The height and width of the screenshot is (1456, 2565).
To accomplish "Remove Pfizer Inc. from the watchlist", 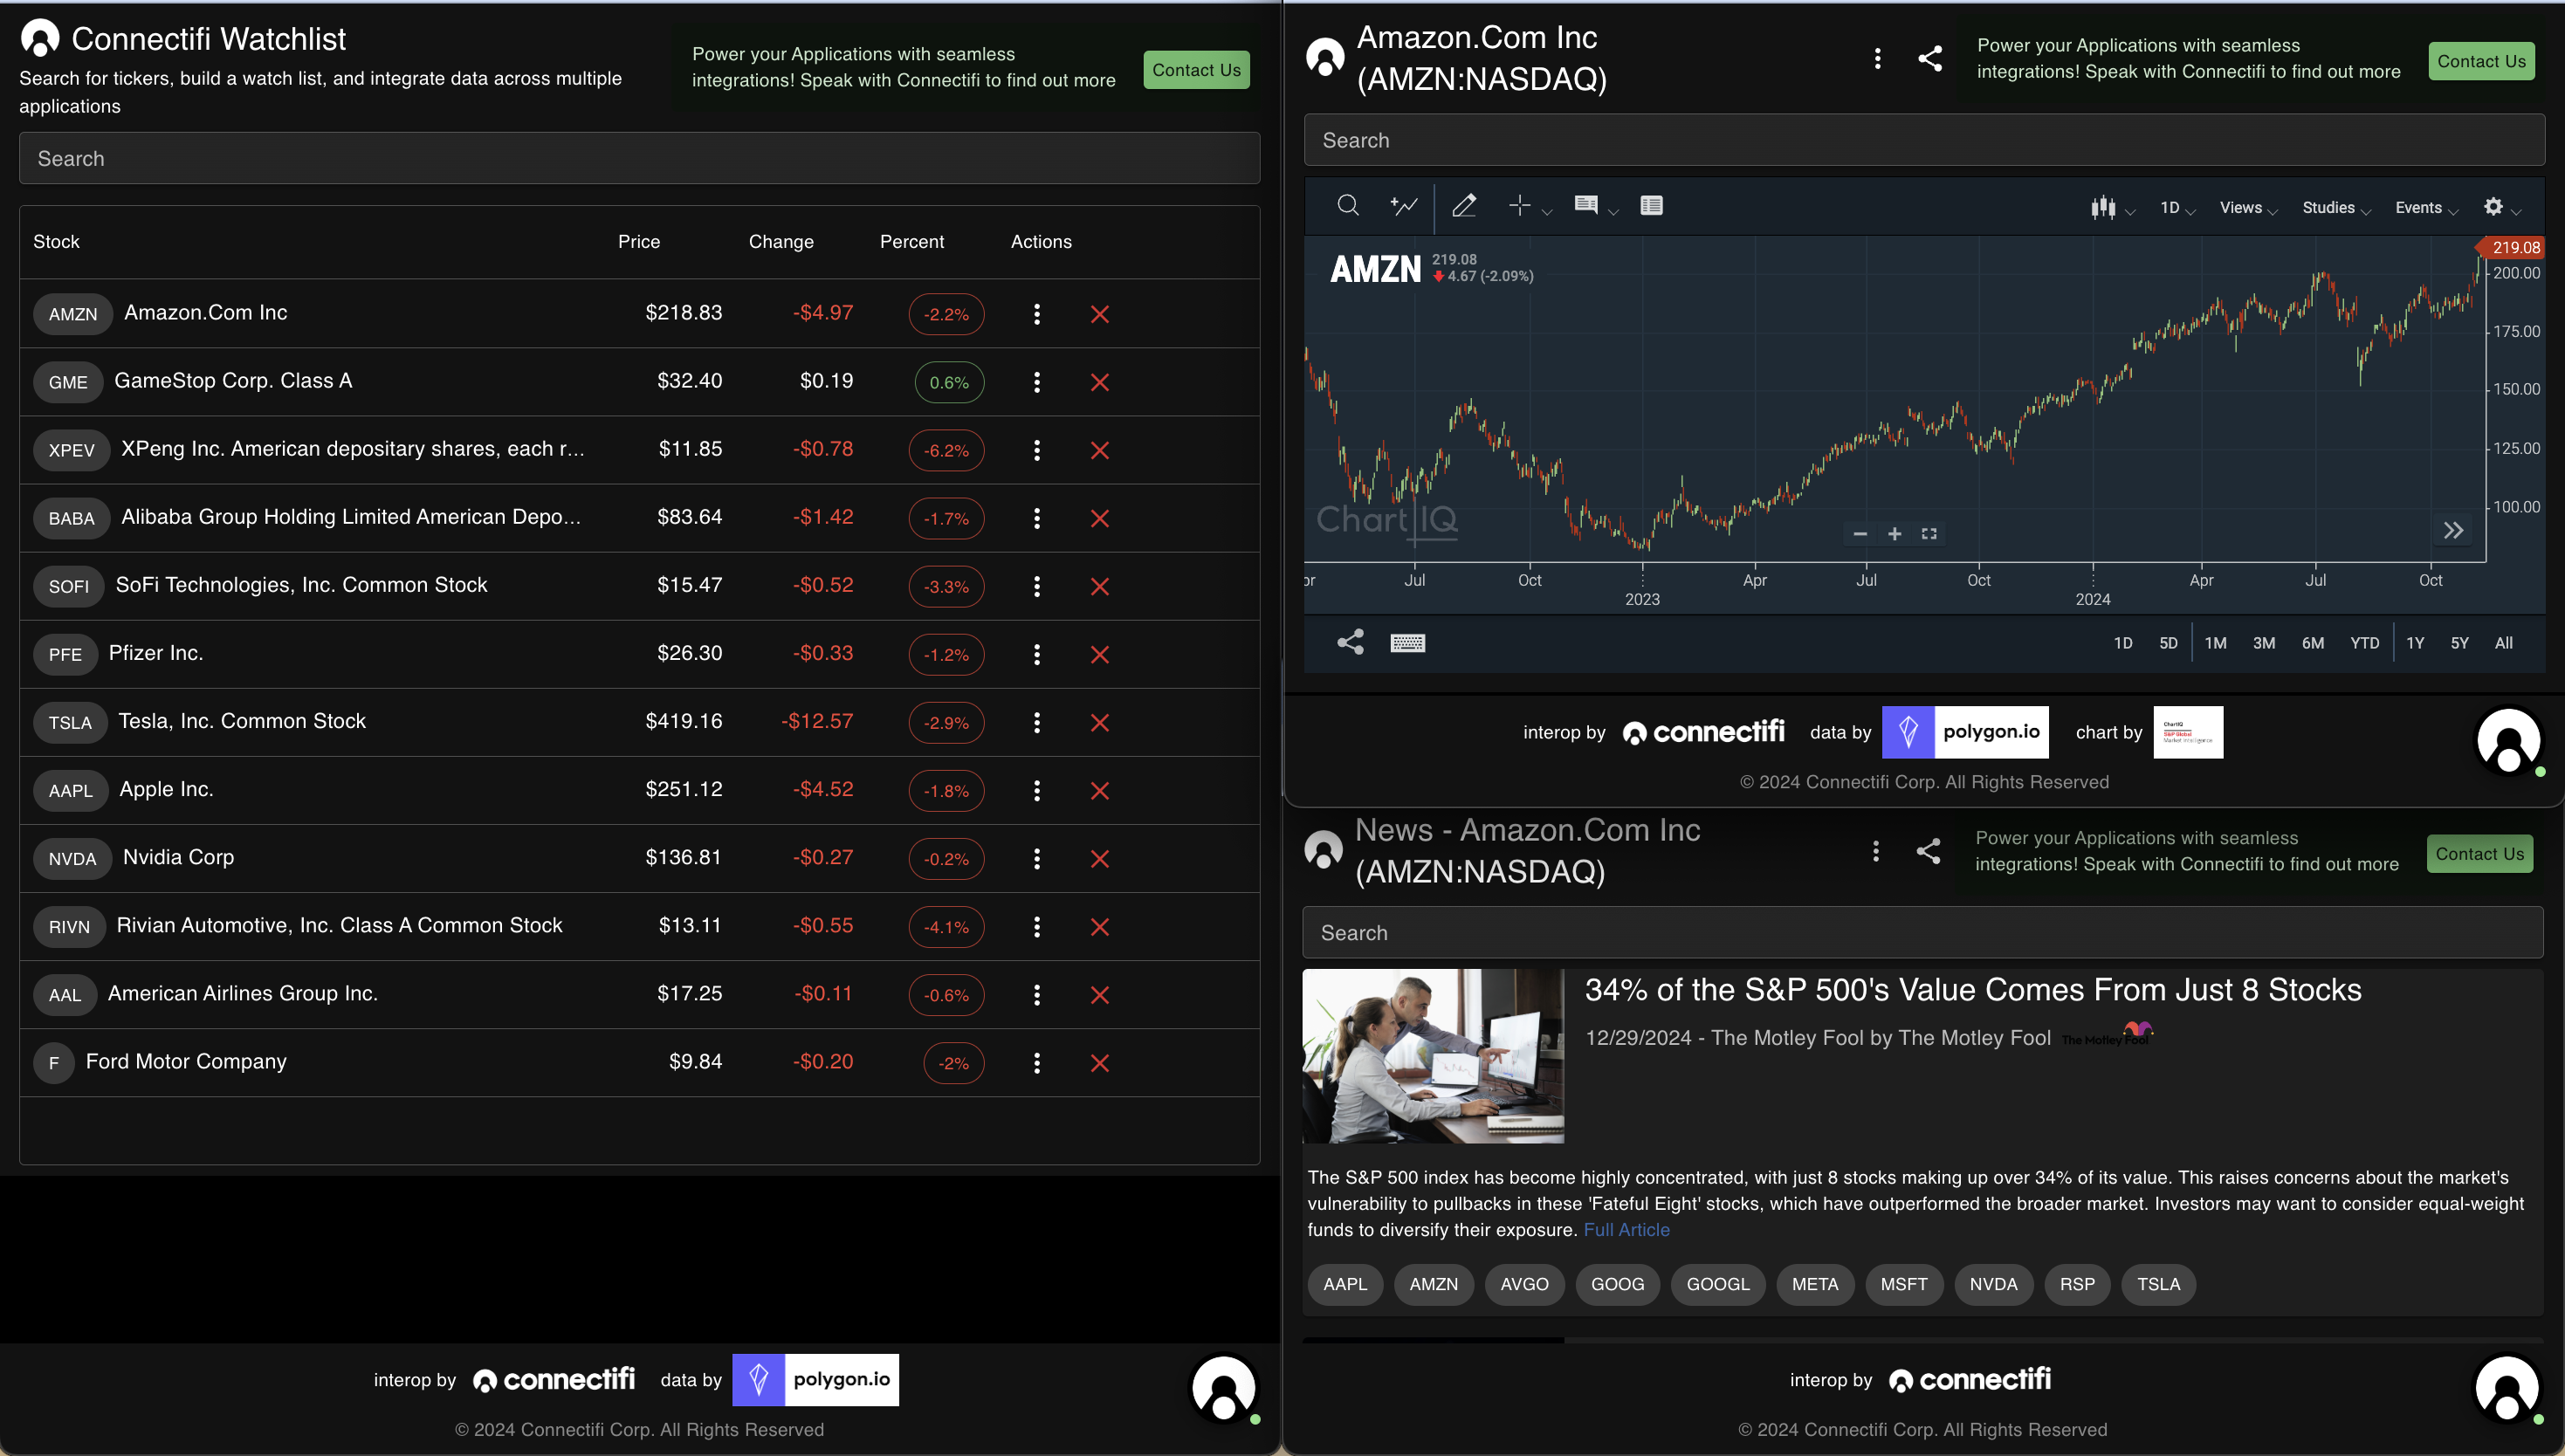I will [x=1099, y=654].
